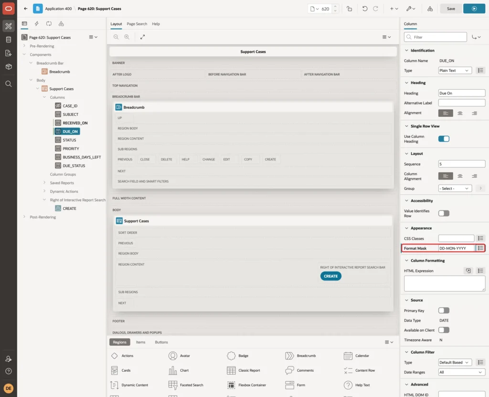This screenshot has width=489, height=397.
Task: Open the Rendering tree tab icon
Action: pos(24,24)
